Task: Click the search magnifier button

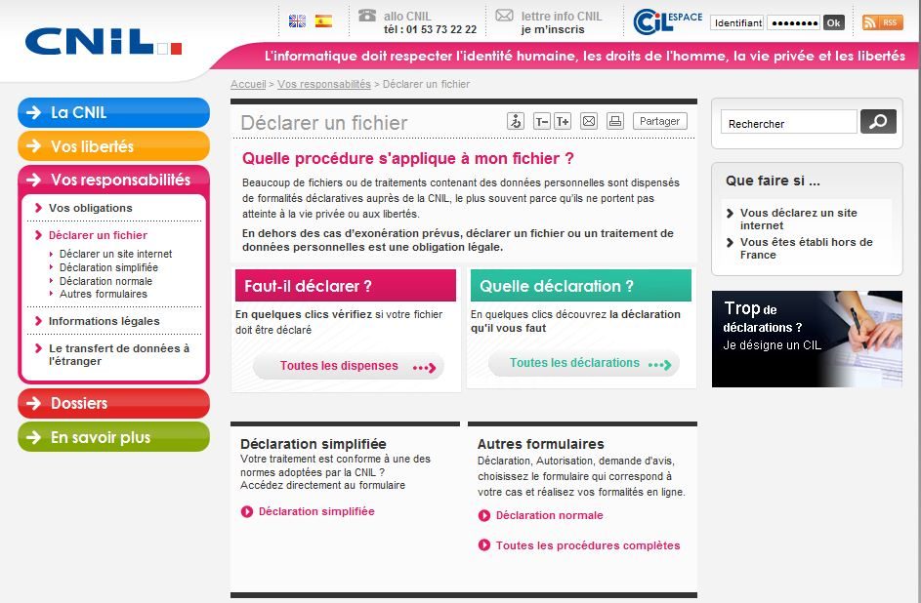Action: click(878, 122)
